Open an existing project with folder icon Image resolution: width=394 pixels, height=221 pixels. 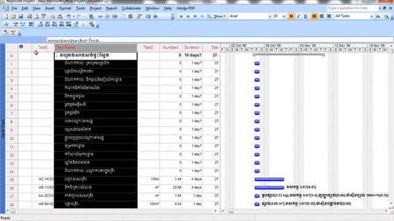pyautogui.click(x=14, y=17)
